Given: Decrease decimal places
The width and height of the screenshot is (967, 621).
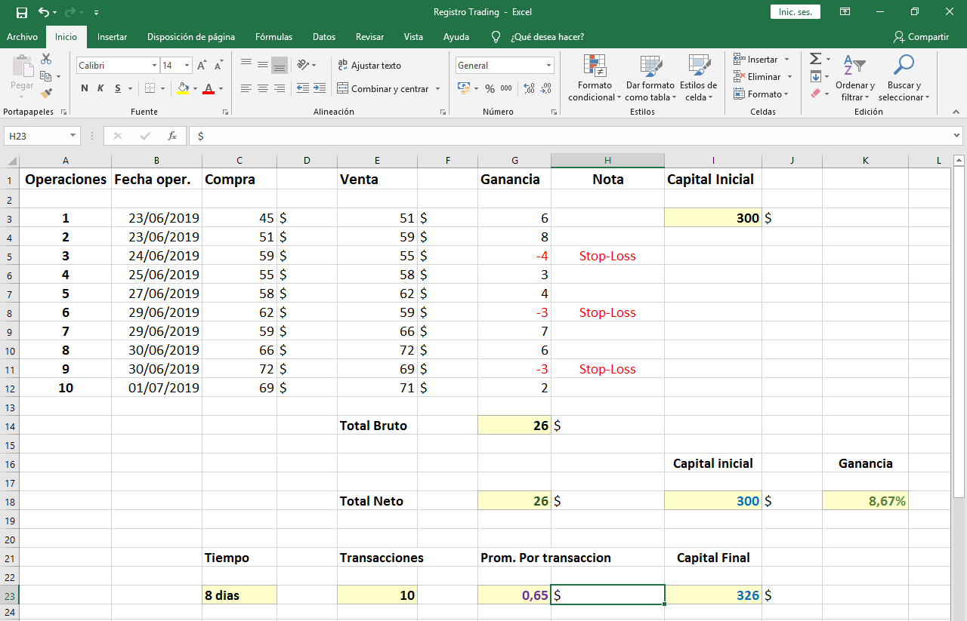Looking at the screenshot, I should (545, 88).
